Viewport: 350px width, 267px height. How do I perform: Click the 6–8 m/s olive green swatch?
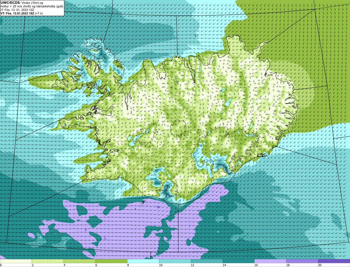click(x=112, y=261)
